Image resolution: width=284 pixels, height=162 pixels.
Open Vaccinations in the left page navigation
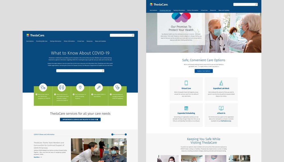(30, 41)
